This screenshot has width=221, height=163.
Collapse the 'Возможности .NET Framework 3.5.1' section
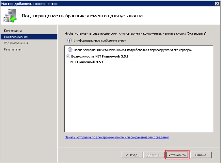[68, 56]
